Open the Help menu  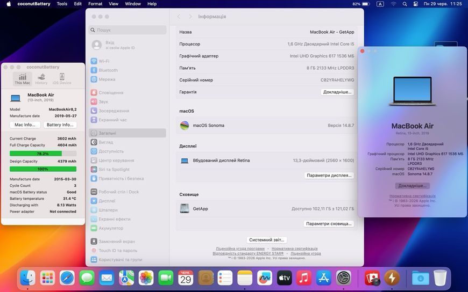[x=152, y=4]
